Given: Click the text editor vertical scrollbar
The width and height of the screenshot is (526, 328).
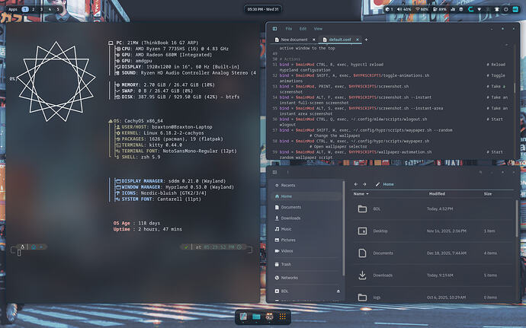Looking at the screenshot, I should (x=515, y=88).
